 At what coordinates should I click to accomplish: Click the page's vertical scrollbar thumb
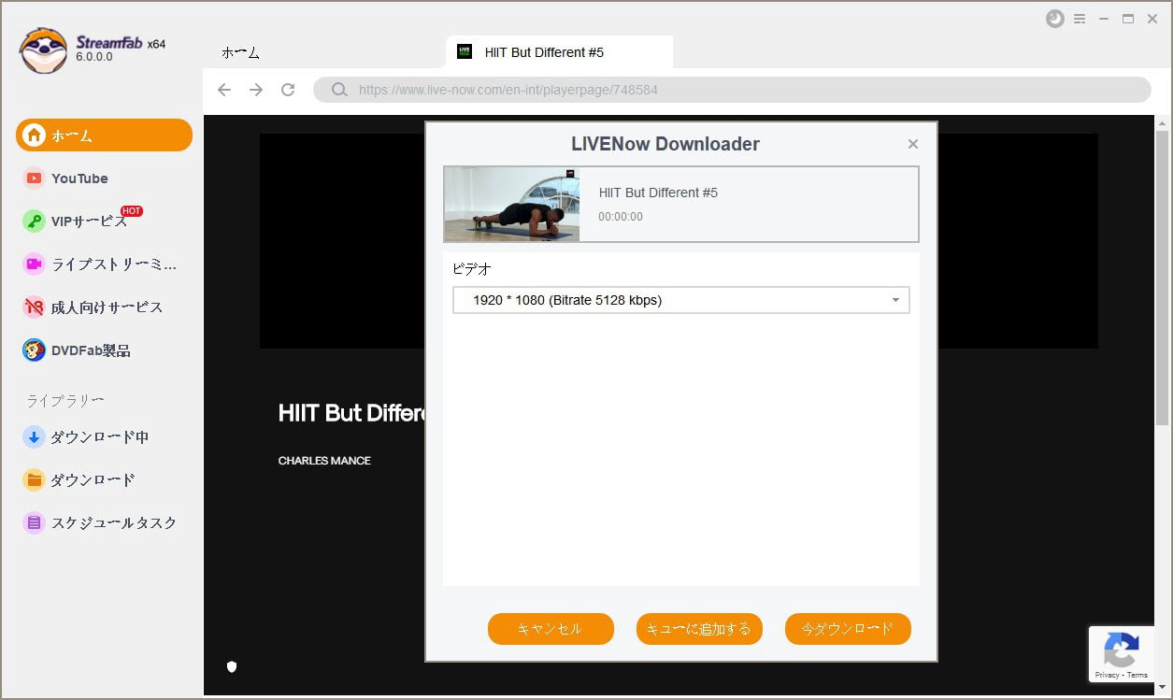coord(1163,276)
